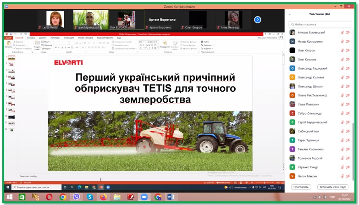Click Вырезать cut in clipboard group
359x205 pixels.
coord(18,42)
